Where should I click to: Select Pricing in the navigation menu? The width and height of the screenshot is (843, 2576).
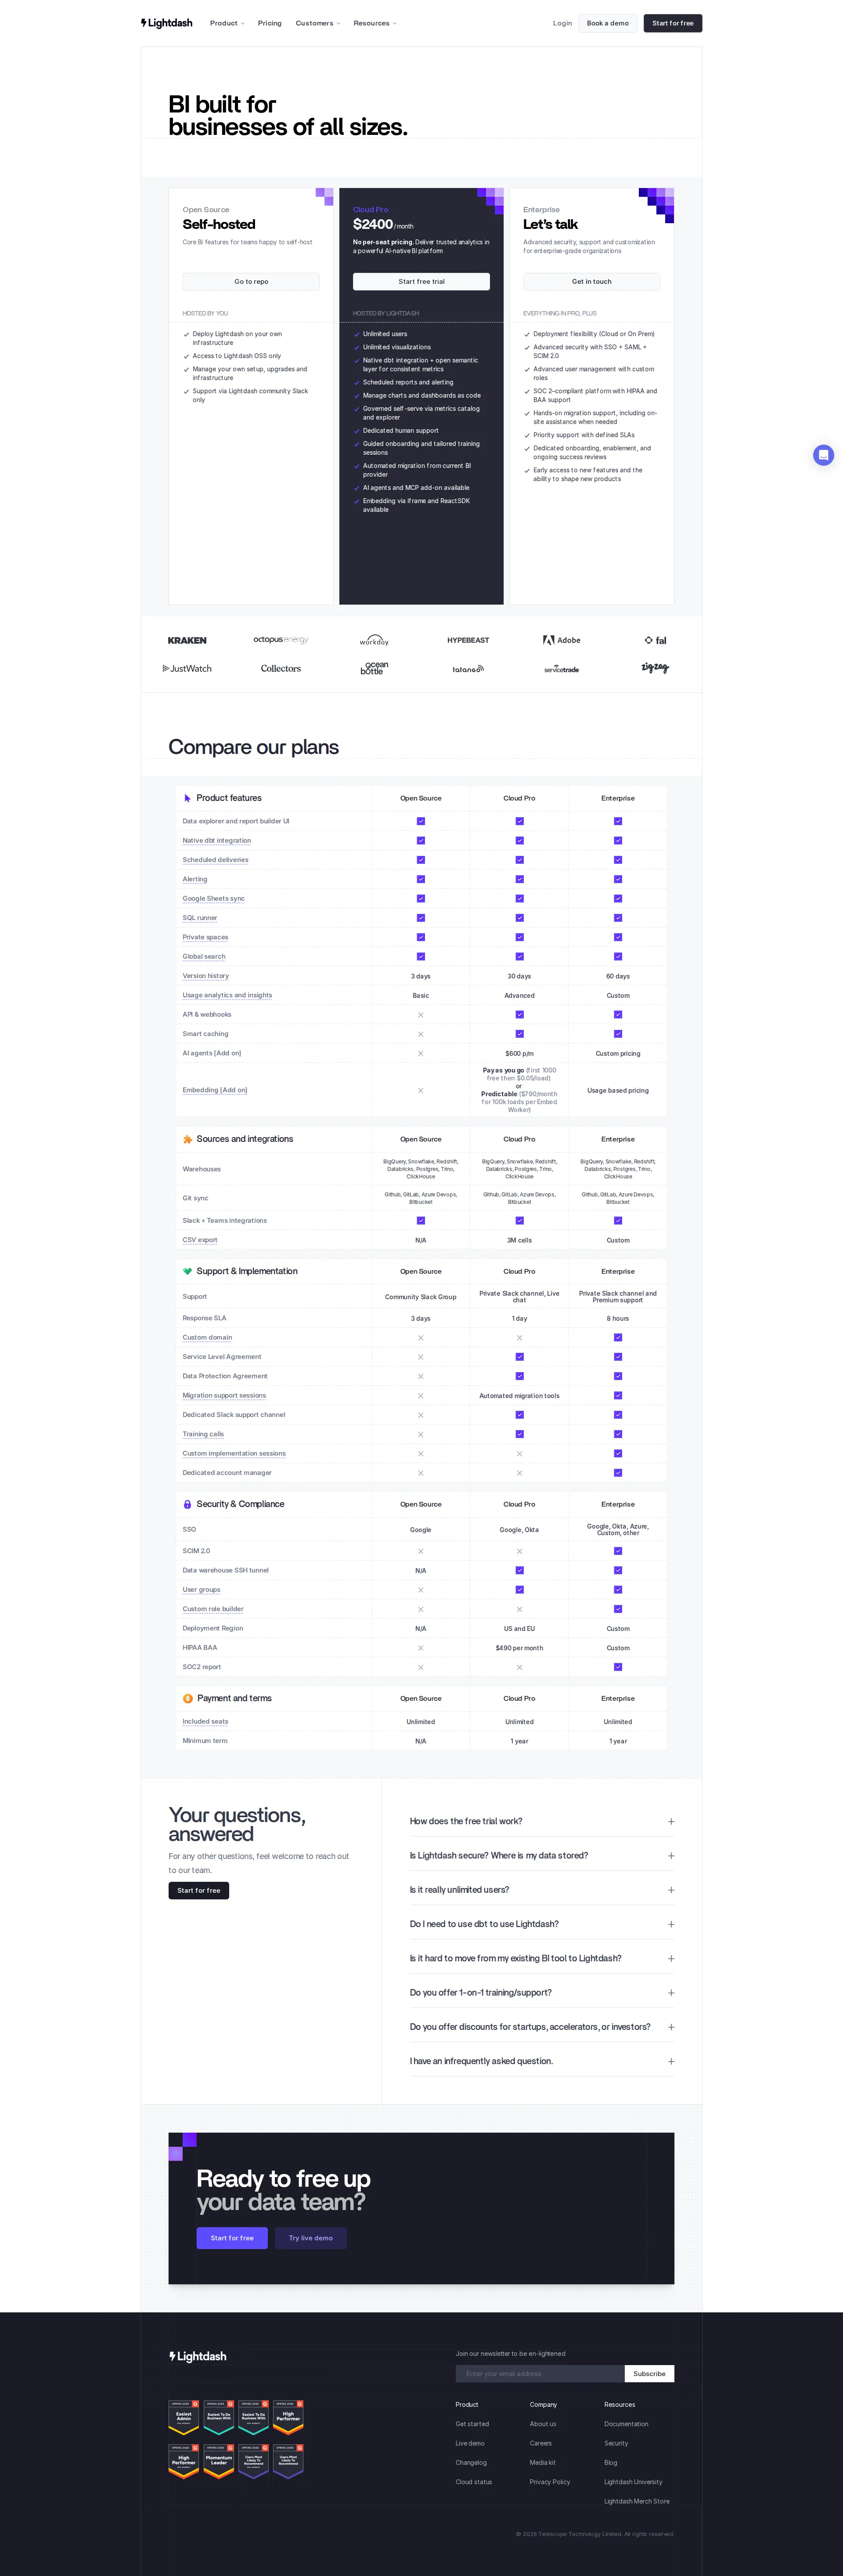(269, 22)
